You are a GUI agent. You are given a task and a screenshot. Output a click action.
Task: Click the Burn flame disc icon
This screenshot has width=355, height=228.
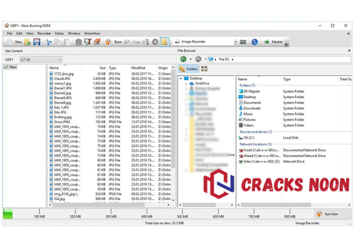tap(109, 42)
